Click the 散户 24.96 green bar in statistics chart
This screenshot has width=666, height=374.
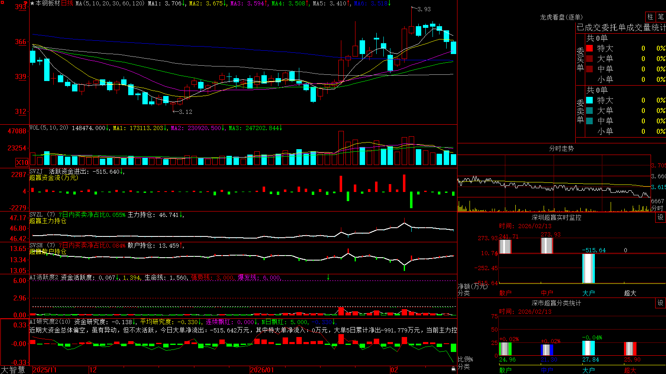point(505,349)
